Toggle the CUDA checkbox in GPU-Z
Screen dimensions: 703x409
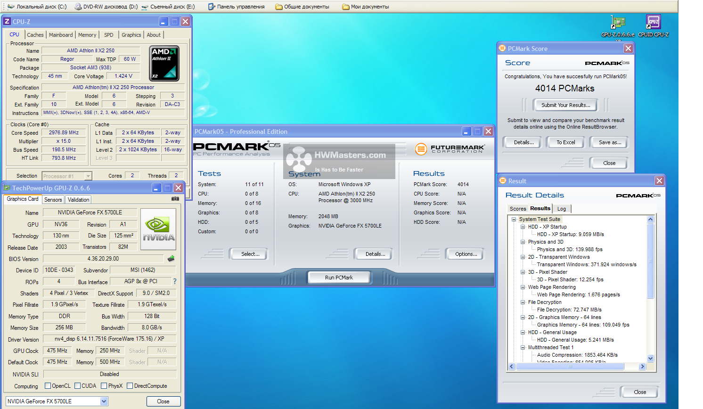(77, 386)
